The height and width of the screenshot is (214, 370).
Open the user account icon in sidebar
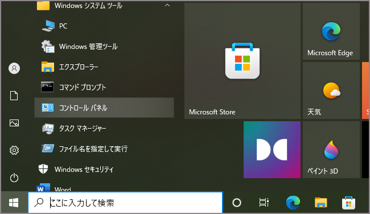pyautogui.click(x=14, y=68)
